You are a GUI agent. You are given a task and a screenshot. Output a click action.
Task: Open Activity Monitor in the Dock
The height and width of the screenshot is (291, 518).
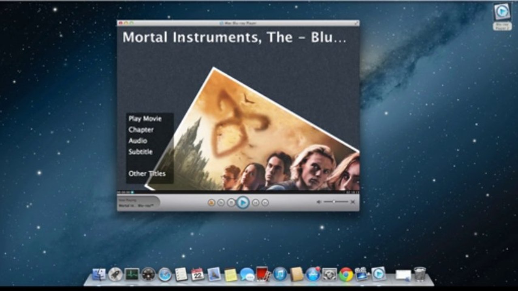pyautogui.click(x=132, y=274)
